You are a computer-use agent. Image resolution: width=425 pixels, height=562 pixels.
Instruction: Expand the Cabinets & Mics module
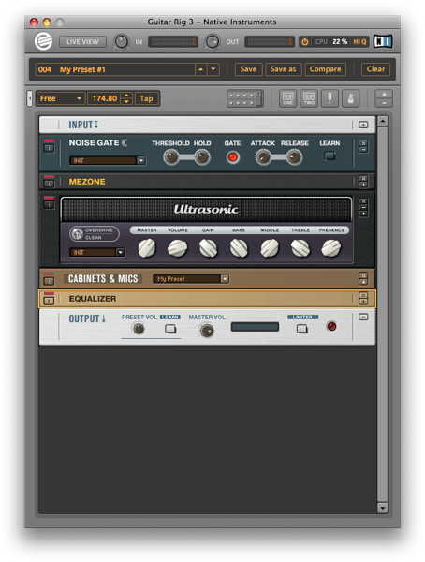pos(363,282)
